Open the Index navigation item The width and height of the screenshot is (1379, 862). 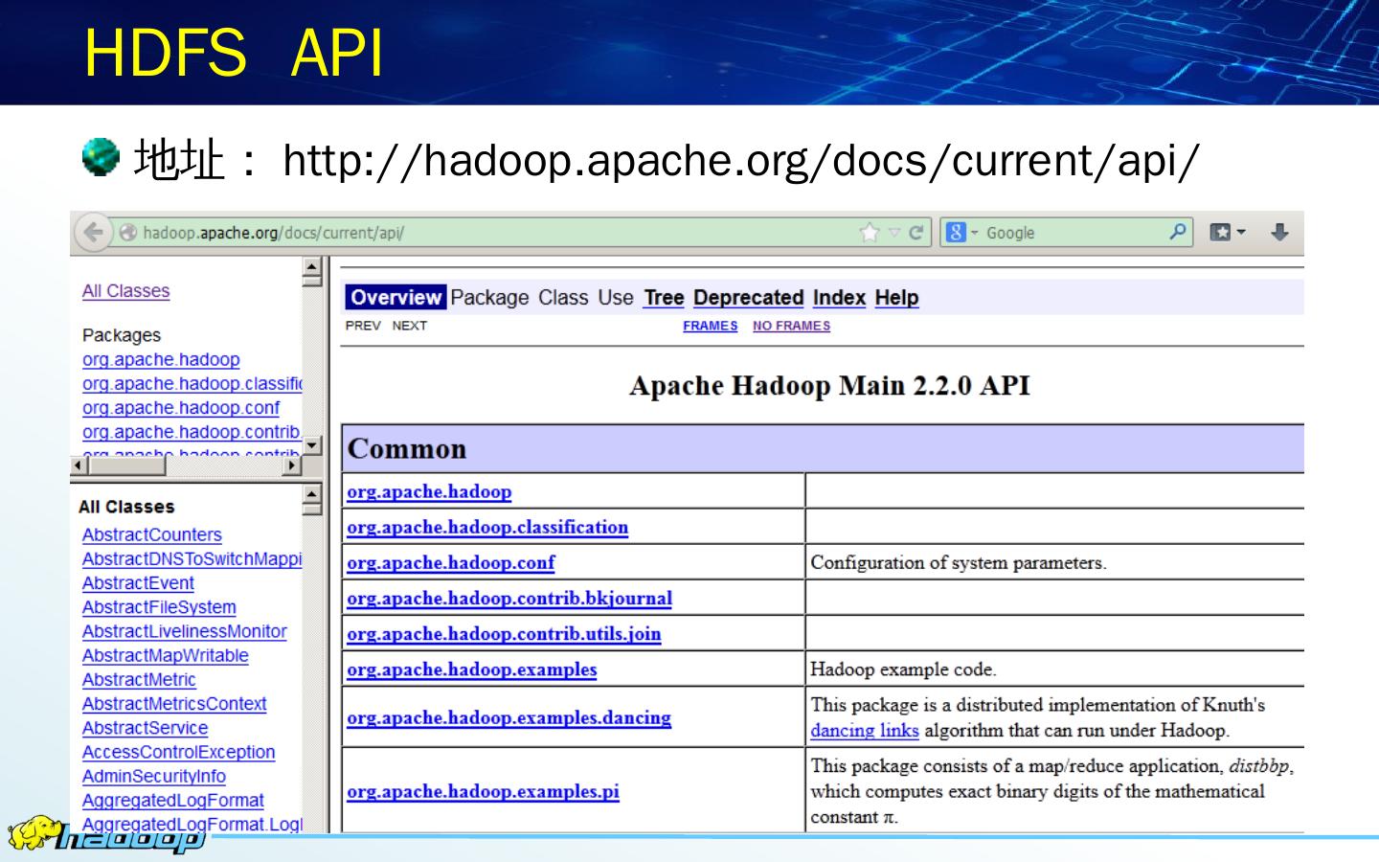point(839,298)
